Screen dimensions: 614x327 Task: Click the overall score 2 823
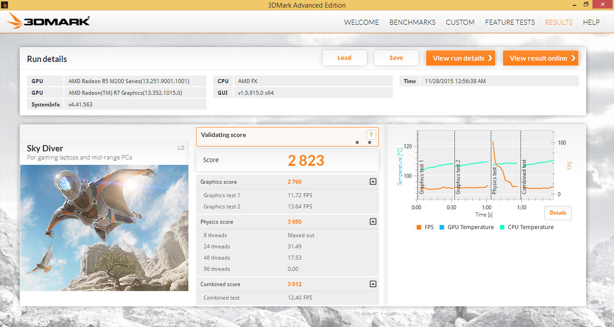(x=306, y=160)
